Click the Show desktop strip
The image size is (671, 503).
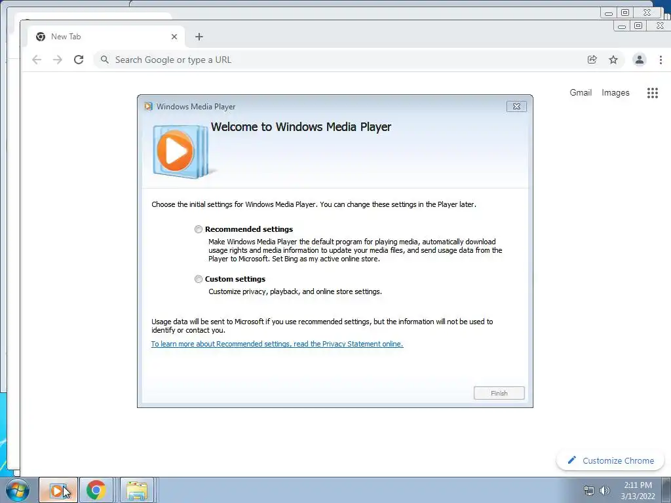coord(666,490)
